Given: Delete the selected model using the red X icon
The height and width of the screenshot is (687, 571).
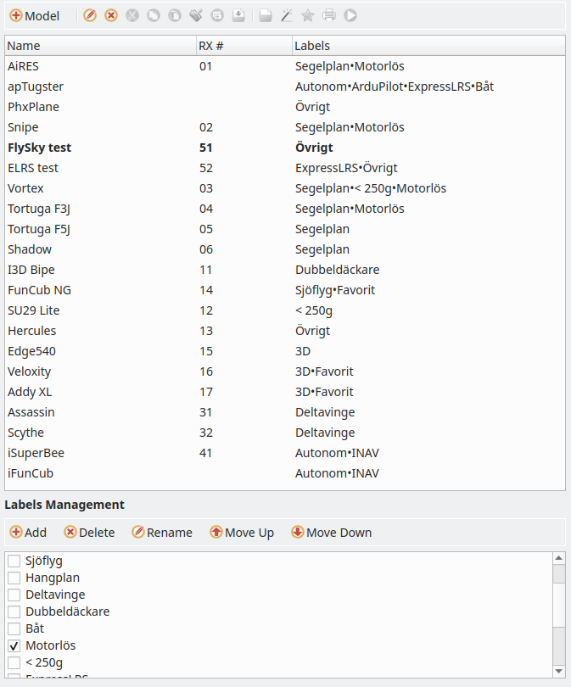Looking at the screenshot, I should [x=110, y=15].
